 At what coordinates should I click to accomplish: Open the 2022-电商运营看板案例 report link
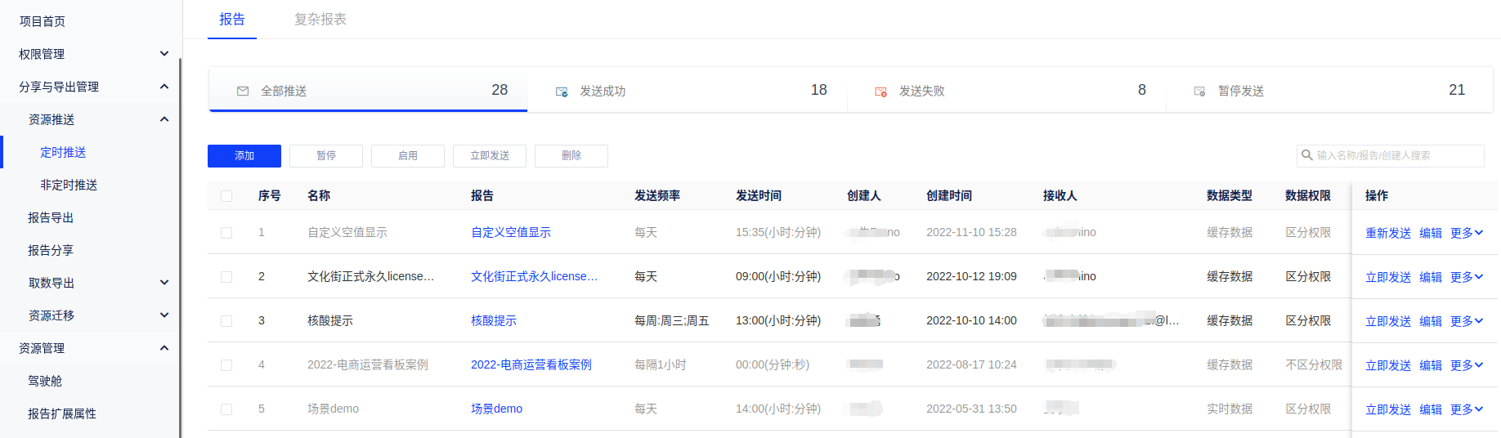coord(531,365)
